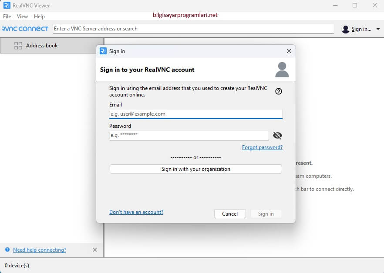Click the RVNC Connect logo

25,29
